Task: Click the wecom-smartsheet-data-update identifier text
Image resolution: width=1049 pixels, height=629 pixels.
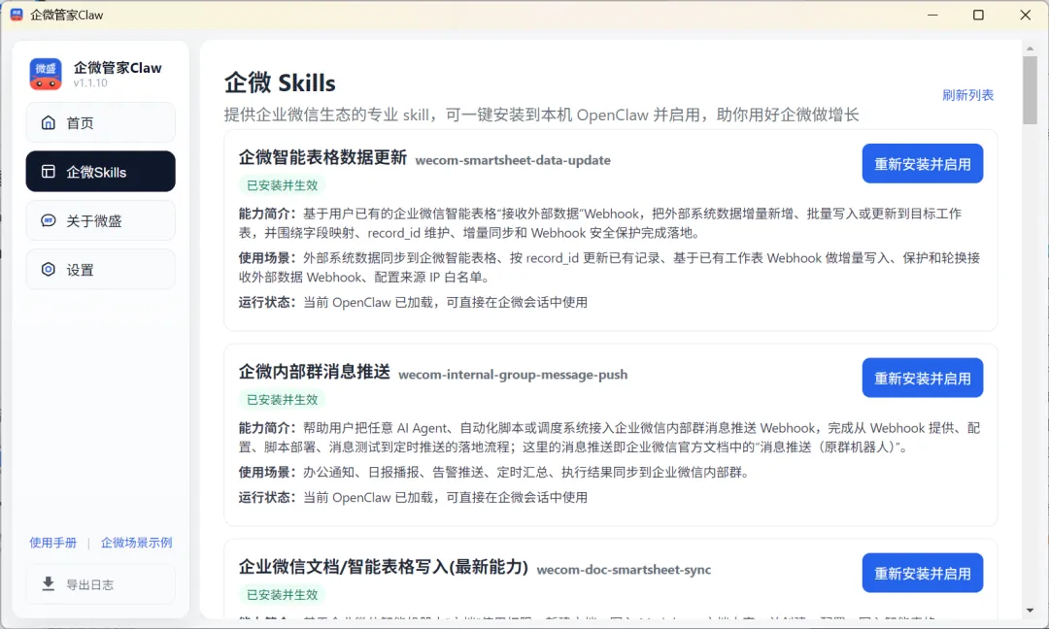Action: pos(513,160)
